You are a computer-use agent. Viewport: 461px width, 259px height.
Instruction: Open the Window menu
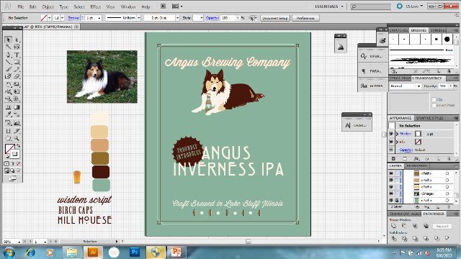tap(128, 6)
